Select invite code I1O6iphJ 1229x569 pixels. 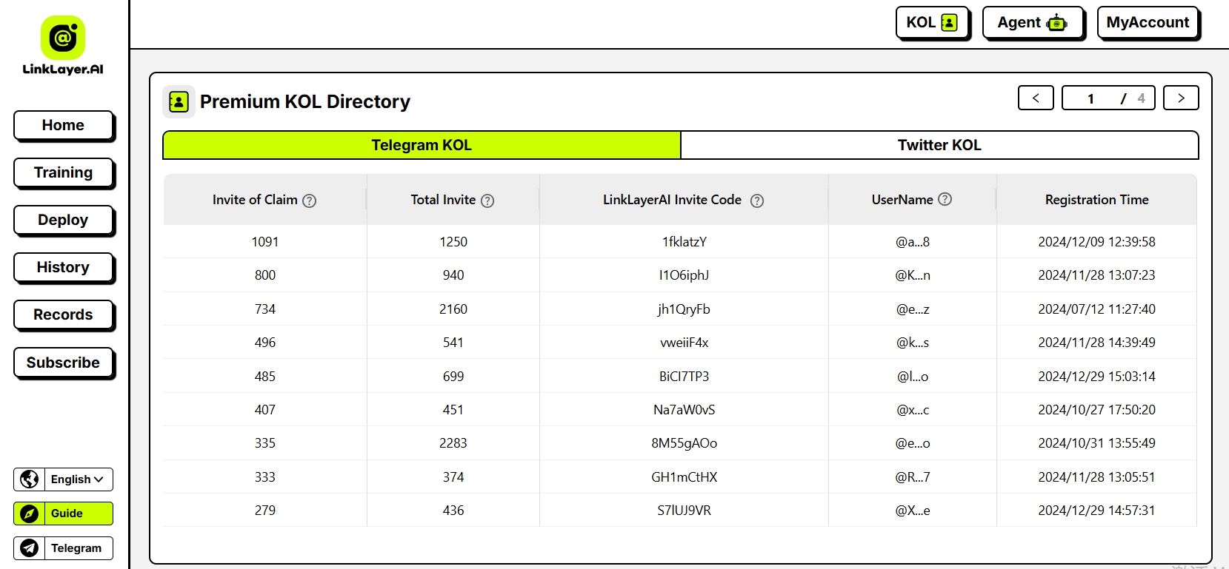click(685, 275)
